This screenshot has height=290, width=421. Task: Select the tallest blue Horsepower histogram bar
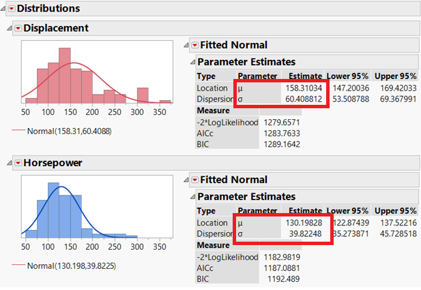coord(53,210)
